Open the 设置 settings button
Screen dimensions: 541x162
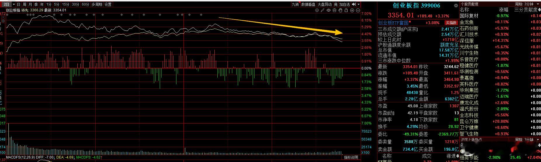tap(108, 4)
